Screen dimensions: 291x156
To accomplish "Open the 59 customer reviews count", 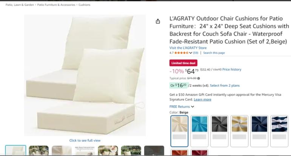I will click(196, 53).
